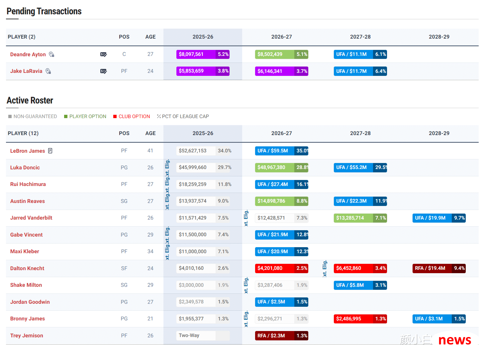
Task: Click Luka Doncic's $48,967,380 player option cell
Action: (x=282, y=167)
